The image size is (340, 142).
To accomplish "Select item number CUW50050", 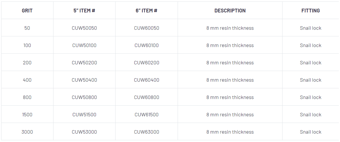I will click(x=84, y=28).
